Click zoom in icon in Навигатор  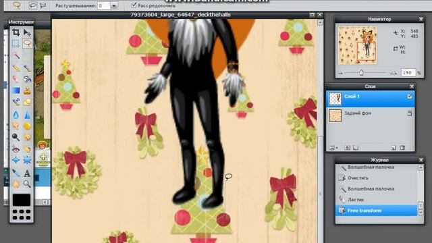click(393, 73)
